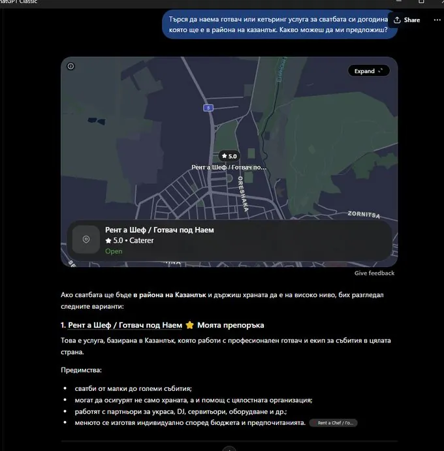Click the map info circle icon
Screen dimensions: 444x451
pyautogui.click(x=71, y=66)
